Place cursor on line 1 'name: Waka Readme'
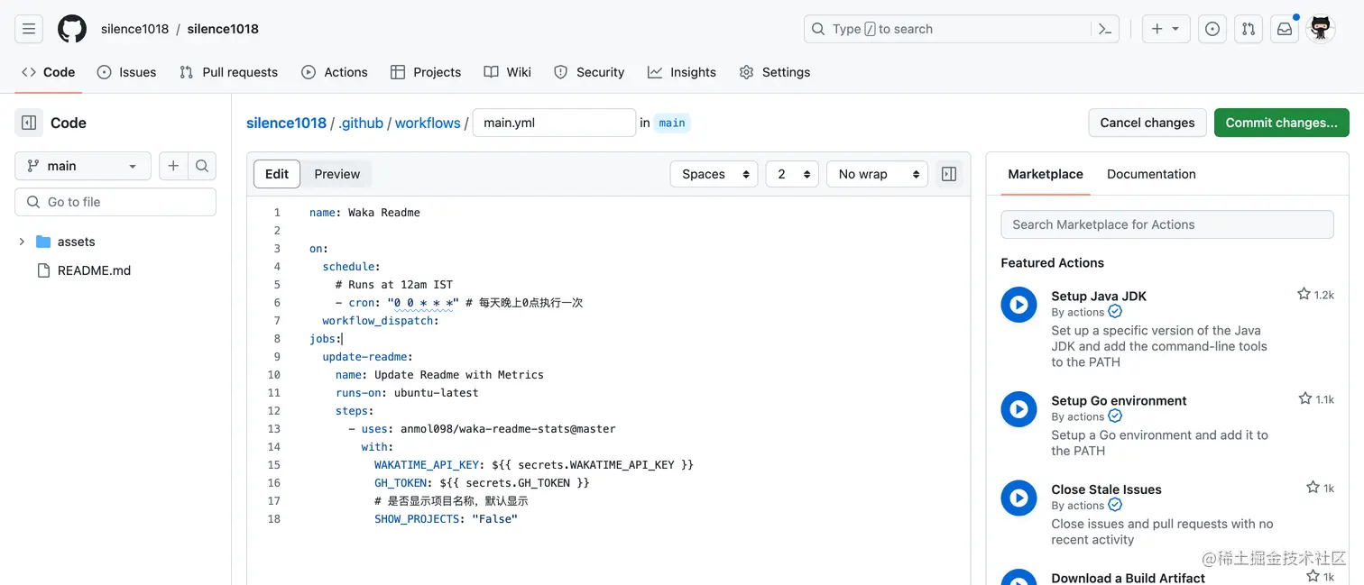Screen dimensions: 1364x585 tap(364, 213)
